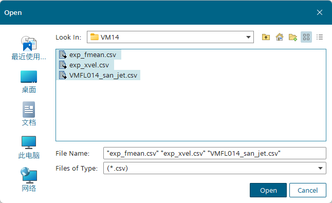Open This PC (此电脑) shortcut

[29, 147]
